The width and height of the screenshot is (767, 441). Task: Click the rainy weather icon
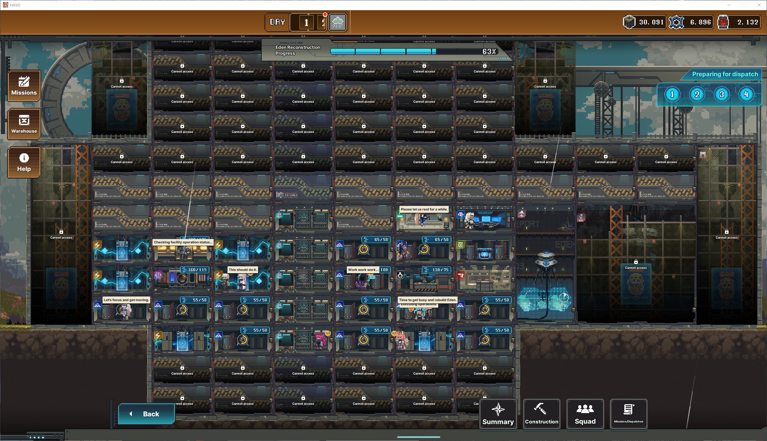tap(338, 22)
